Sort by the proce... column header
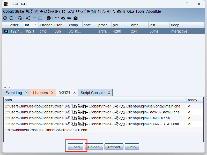The height and width of the screenshot is (155, 207). [x=105, y=25]
